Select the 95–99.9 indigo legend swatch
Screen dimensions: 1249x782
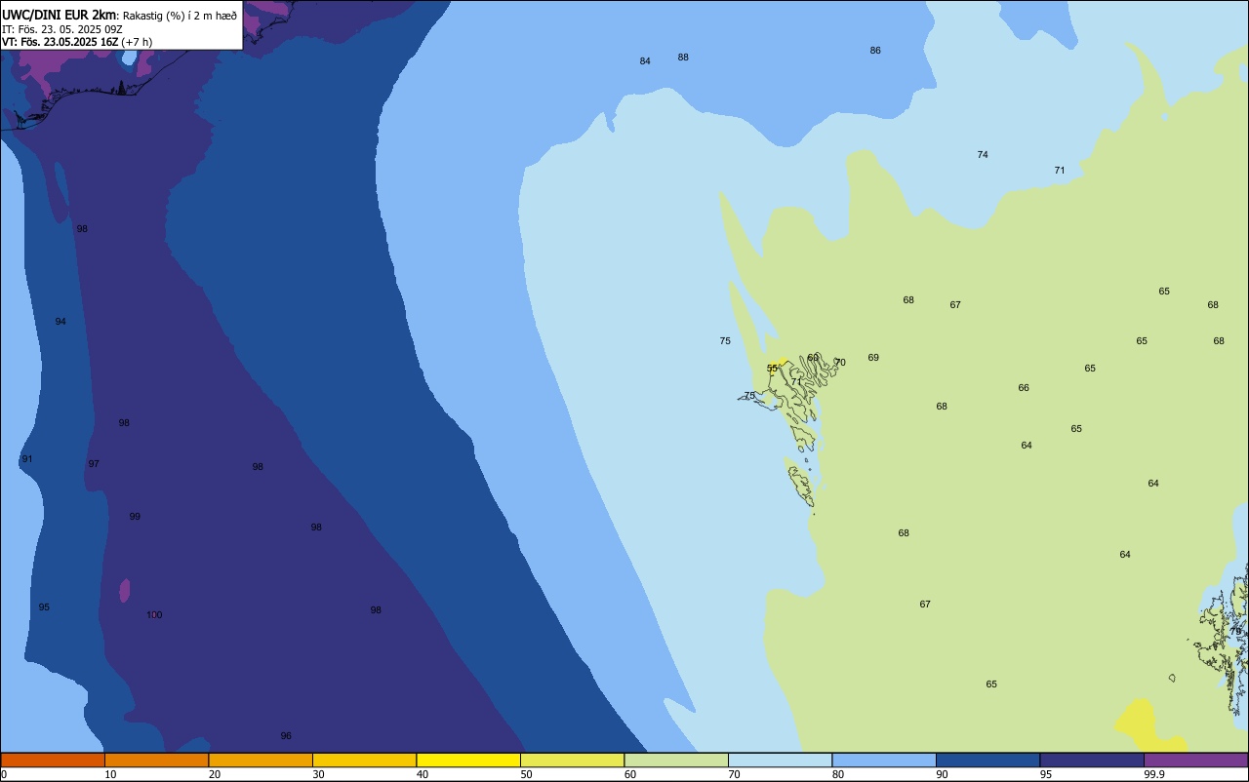tap(1092, 760)
